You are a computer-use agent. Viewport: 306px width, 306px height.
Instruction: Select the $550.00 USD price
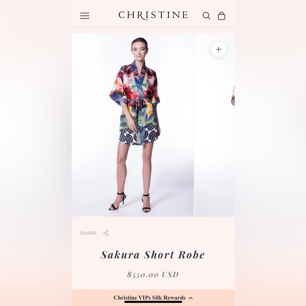[x=153, y=274]
